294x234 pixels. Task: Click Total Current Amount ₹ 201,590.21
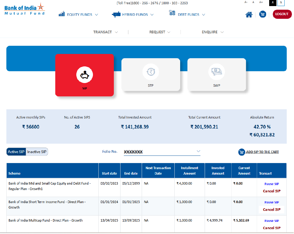(x=204, y=127)
